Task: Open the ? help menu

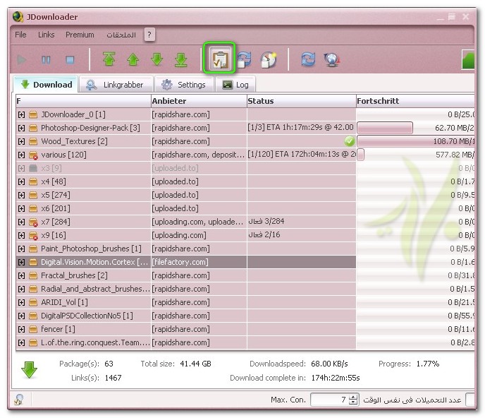Action: tap(149, 35)
